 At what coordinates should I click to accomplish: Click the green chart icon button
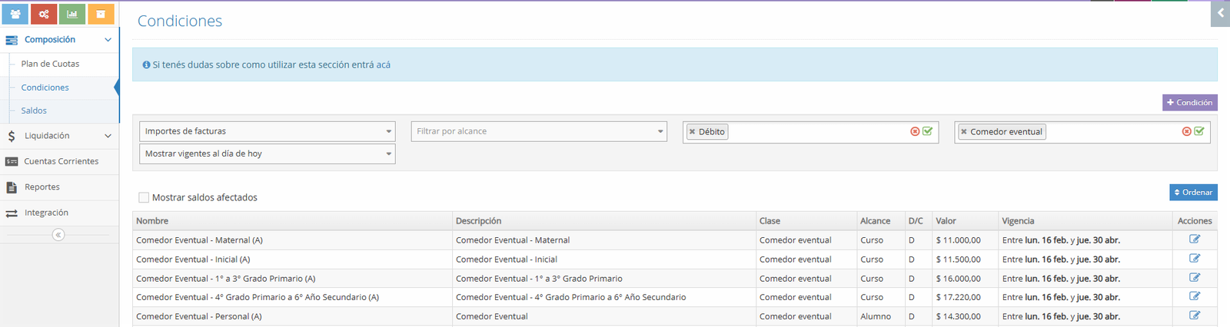(x=72, y=14)
